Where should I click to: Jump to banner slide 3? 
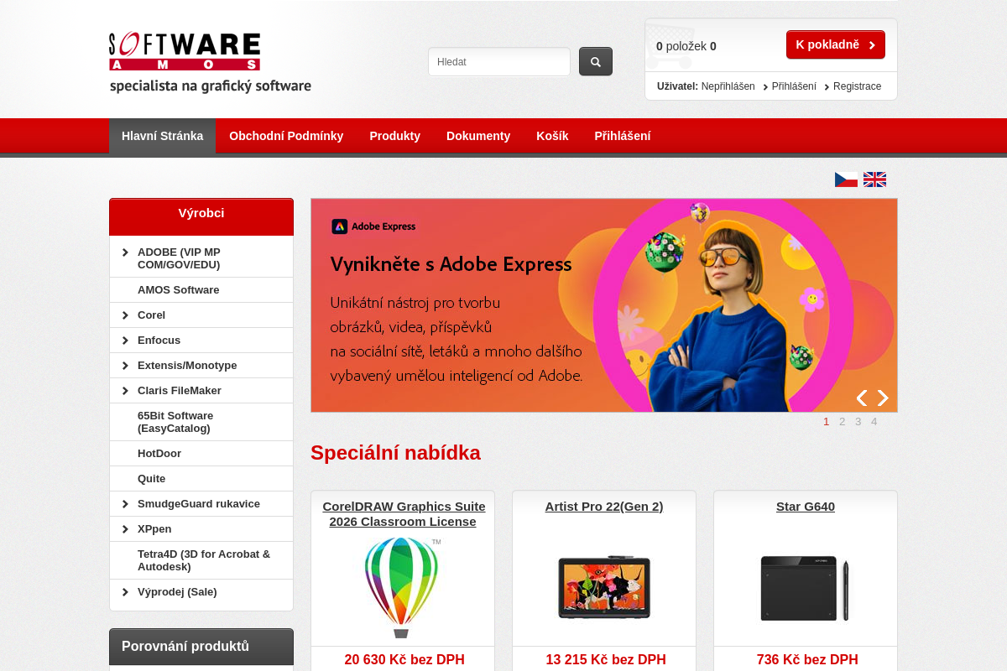[858, 422]
